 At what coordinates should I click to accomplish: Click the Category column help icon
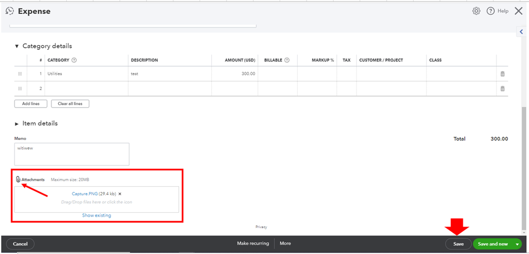click(74, 60)
